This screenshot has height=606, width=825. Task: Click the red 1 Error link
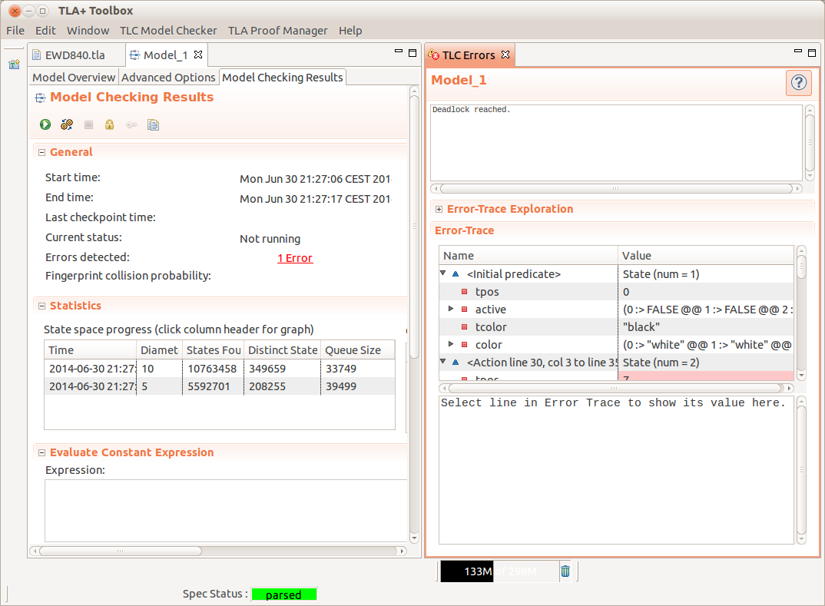[x=295, y=258]
